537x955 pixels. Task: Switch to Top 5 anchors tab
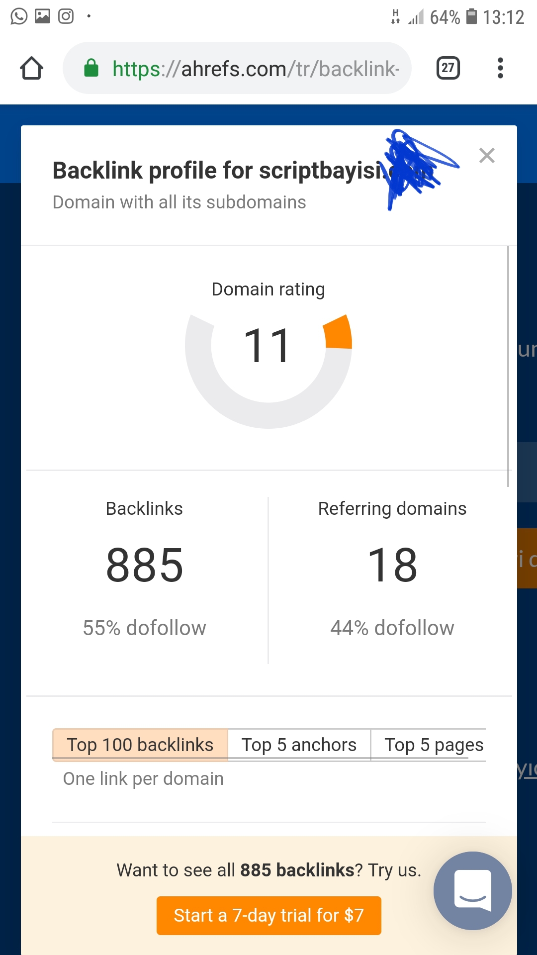[299, 745]
